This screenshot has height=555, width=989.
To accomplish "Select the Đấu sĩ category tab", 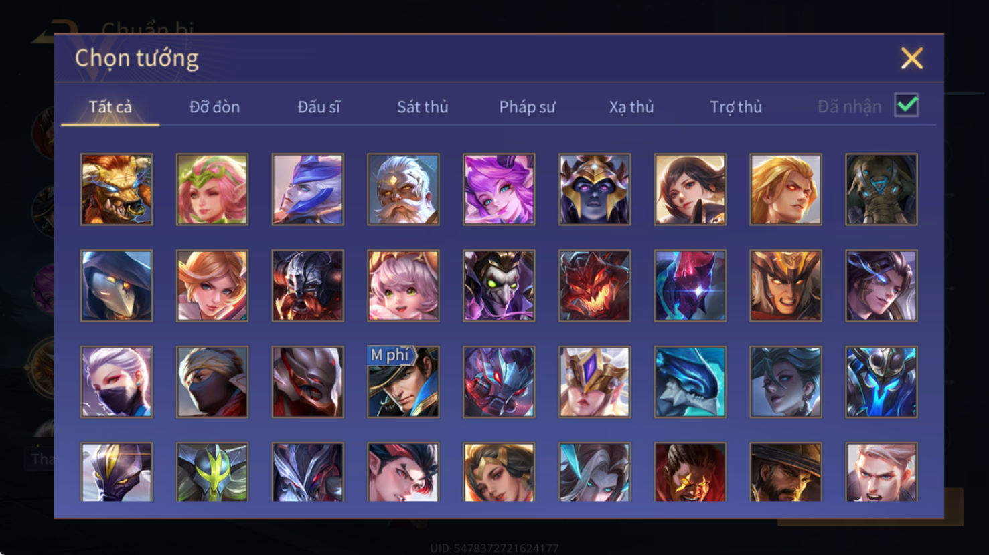I will (x=319, y=107).
